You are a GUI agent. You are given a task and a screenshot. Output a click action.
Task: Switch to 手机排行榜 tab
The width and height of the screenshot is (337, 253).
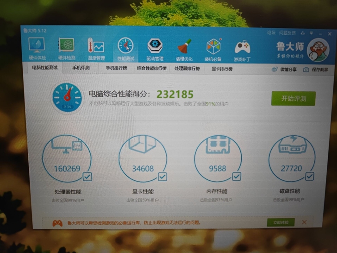coord(116,68)
